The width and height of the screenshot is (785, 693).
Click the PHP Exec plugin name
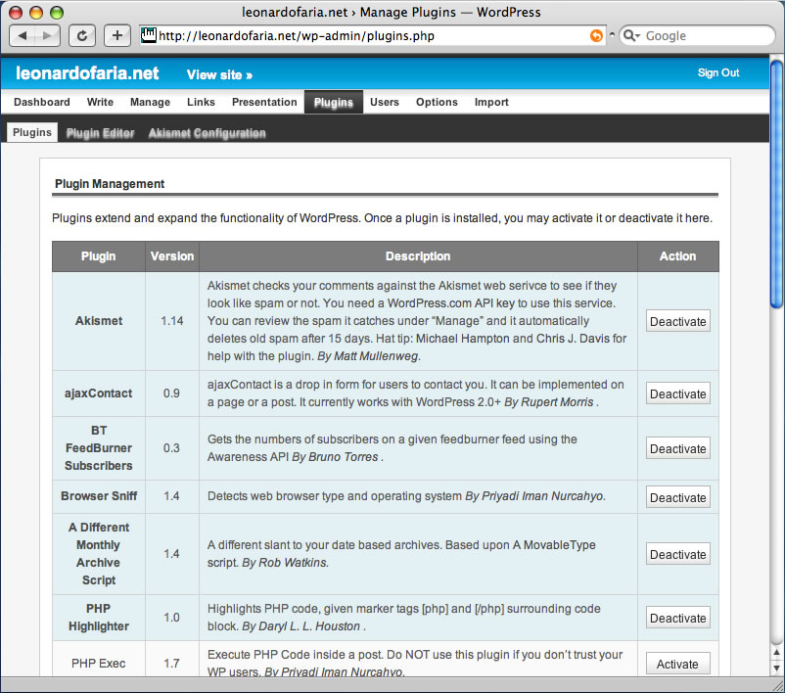pyautogui.click(x=99, y=664)
